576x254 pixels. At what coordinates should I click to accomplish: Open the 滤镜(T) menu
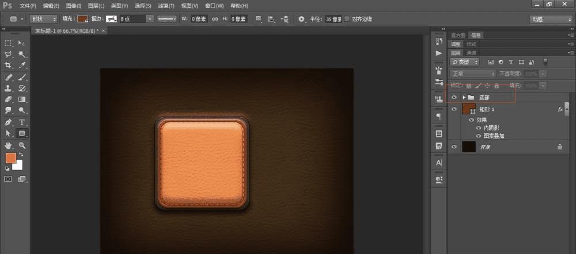point(168,5)
